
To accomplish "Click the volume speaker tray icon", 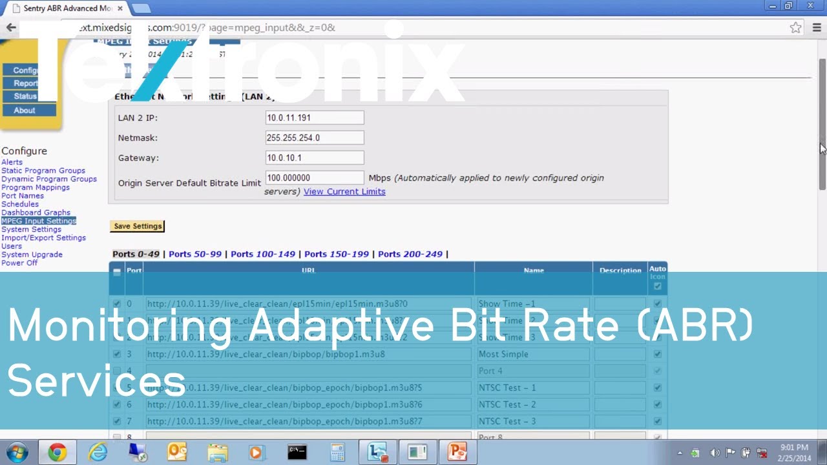I will 715,453.
